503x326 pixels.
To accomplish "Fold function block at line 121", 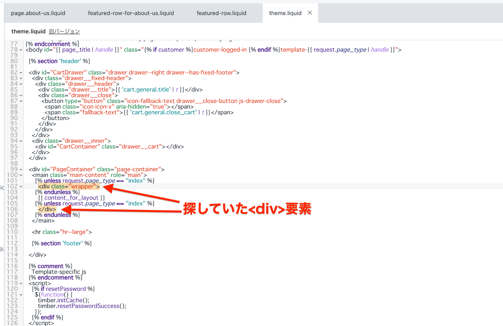I will click(x=21, y=295).
